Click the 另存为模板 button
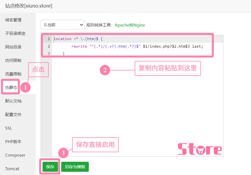This screenshot has height=175, width=251. click(x=75, y=167)
